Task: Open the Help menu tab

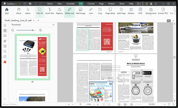Action: (131, 4)
